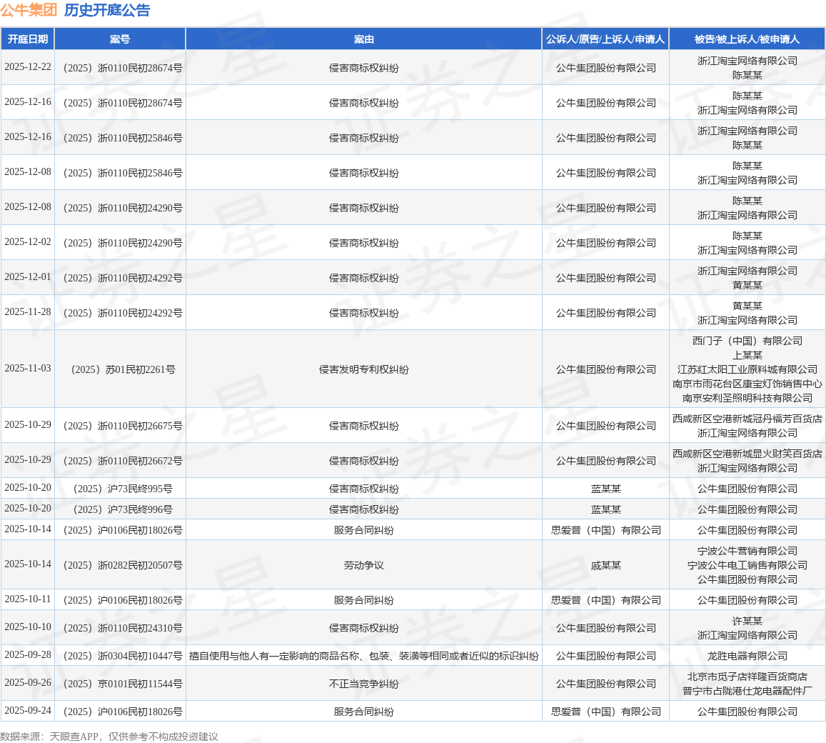The image size is (826, 743).
Task: Click the date 2025-11-28
Action: pos(28,312)
